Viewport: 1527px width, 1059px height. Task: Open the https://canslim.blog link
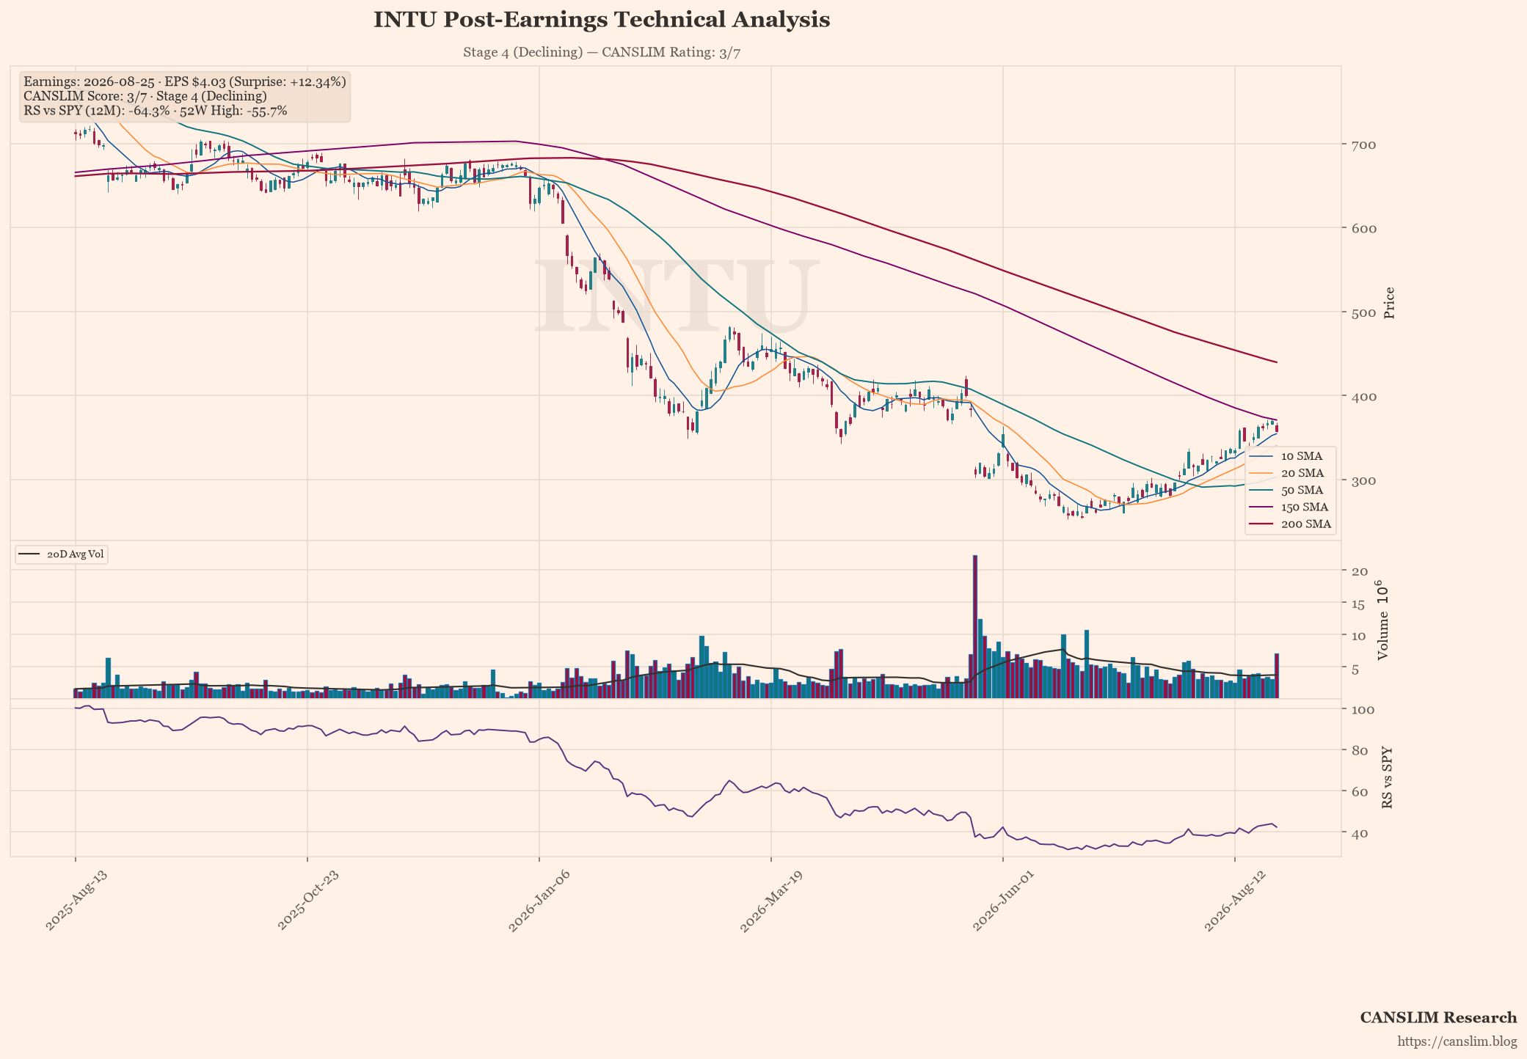1457,1041
